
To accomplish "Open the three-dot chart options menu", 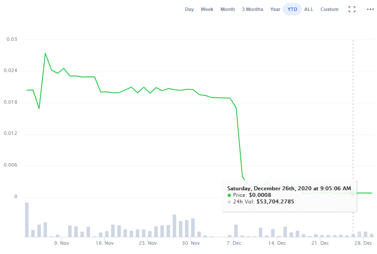I will coord(370,9).
